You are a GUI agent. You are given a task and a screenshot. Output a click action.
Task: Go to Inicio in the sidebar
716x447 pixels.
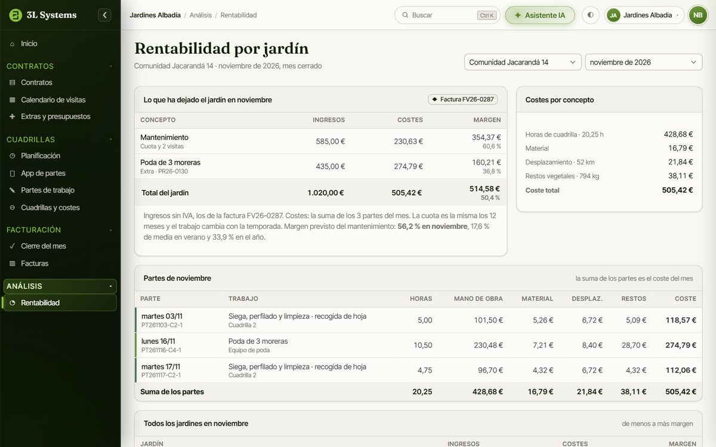point(60,44)
